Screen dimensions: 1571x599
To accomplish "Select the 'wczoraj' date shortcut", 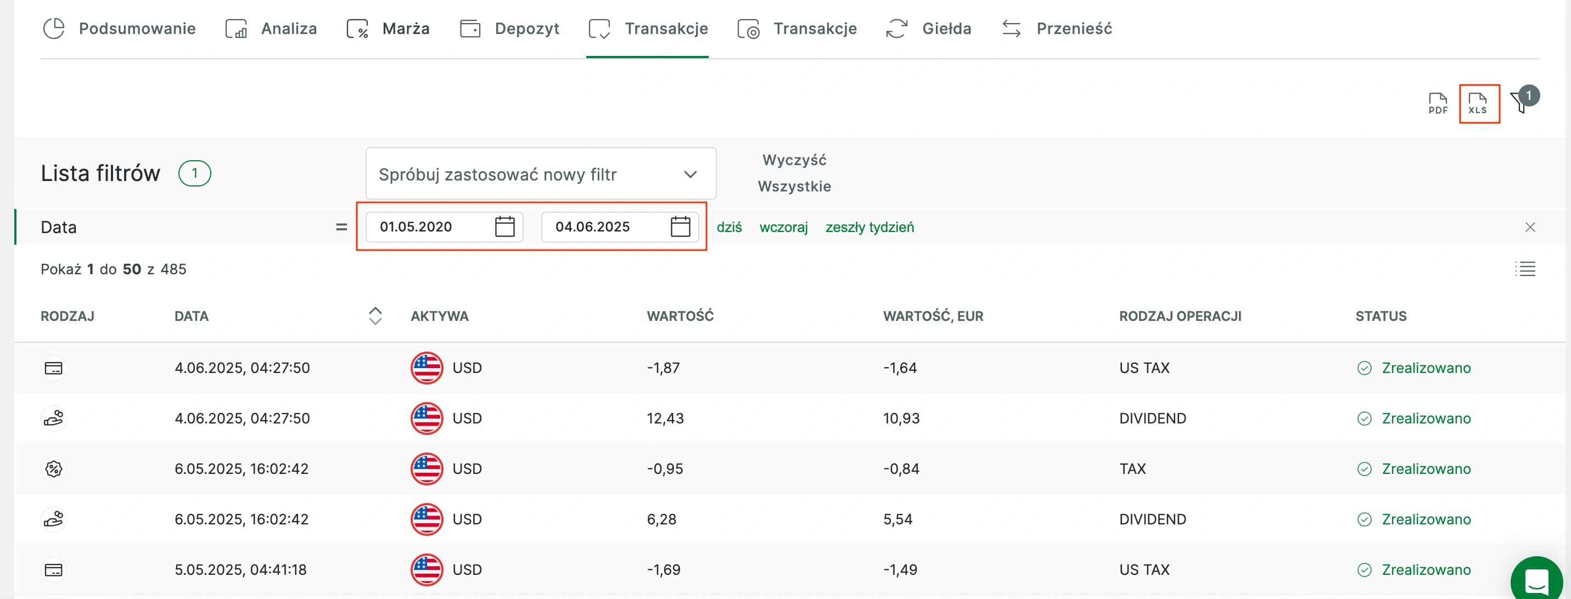I will tap(783, 227).
